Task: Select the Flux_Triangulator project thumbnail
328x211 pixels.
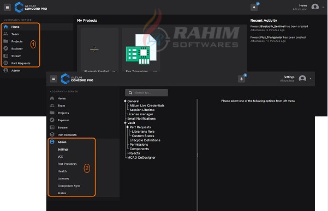Action: tap(141, 49)
